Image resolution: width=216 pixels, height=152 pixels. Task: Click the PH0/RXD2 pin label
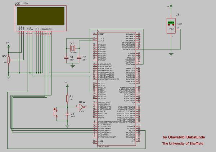[x=130, y=68]
